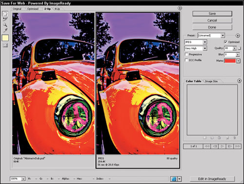Image resolution: width=244 pixels, height=184 pixels.
Task: Click the lock color icon under color table
Action: (x=219, y=138)
